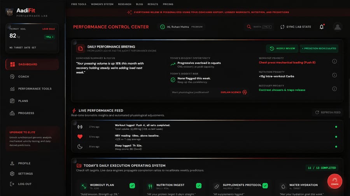The width and height of the screenshot is (350, 196).
Task: Click info icon beside Workout Priority
Action: [x=334, y=61]
